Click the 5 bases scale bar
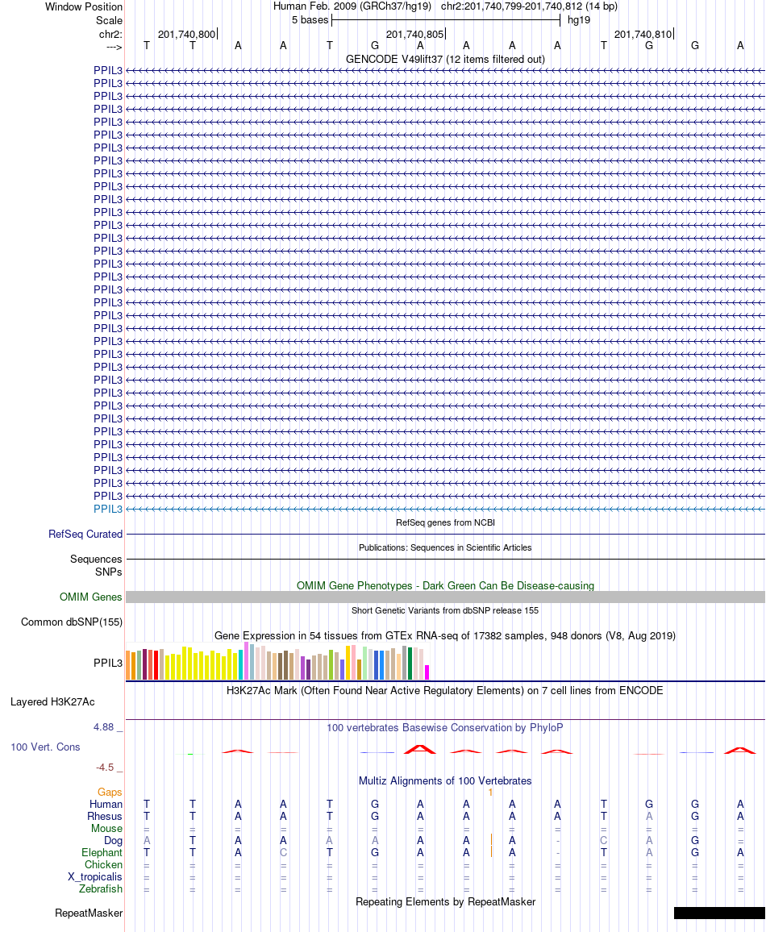Screen dimensions: 766x932 pyautogui.click(x=446, y=20)
